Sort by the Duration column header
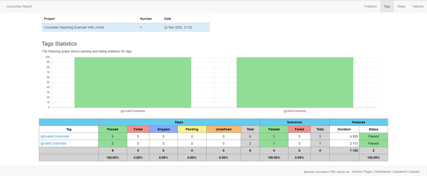Viewport: 427px width, 176px height. 344,129
